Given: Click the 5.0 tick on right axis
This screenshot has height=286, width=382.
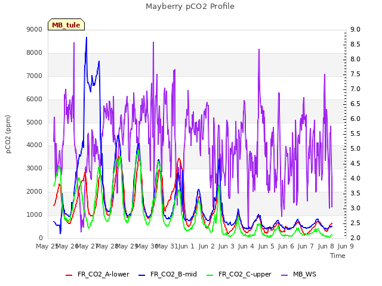Looking at the screenshot, I should tap(355, 148).
